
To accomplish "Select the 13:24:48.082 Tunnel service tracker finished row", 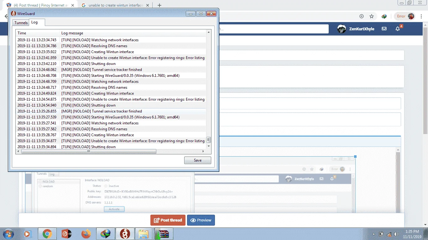I will (111, 70).
